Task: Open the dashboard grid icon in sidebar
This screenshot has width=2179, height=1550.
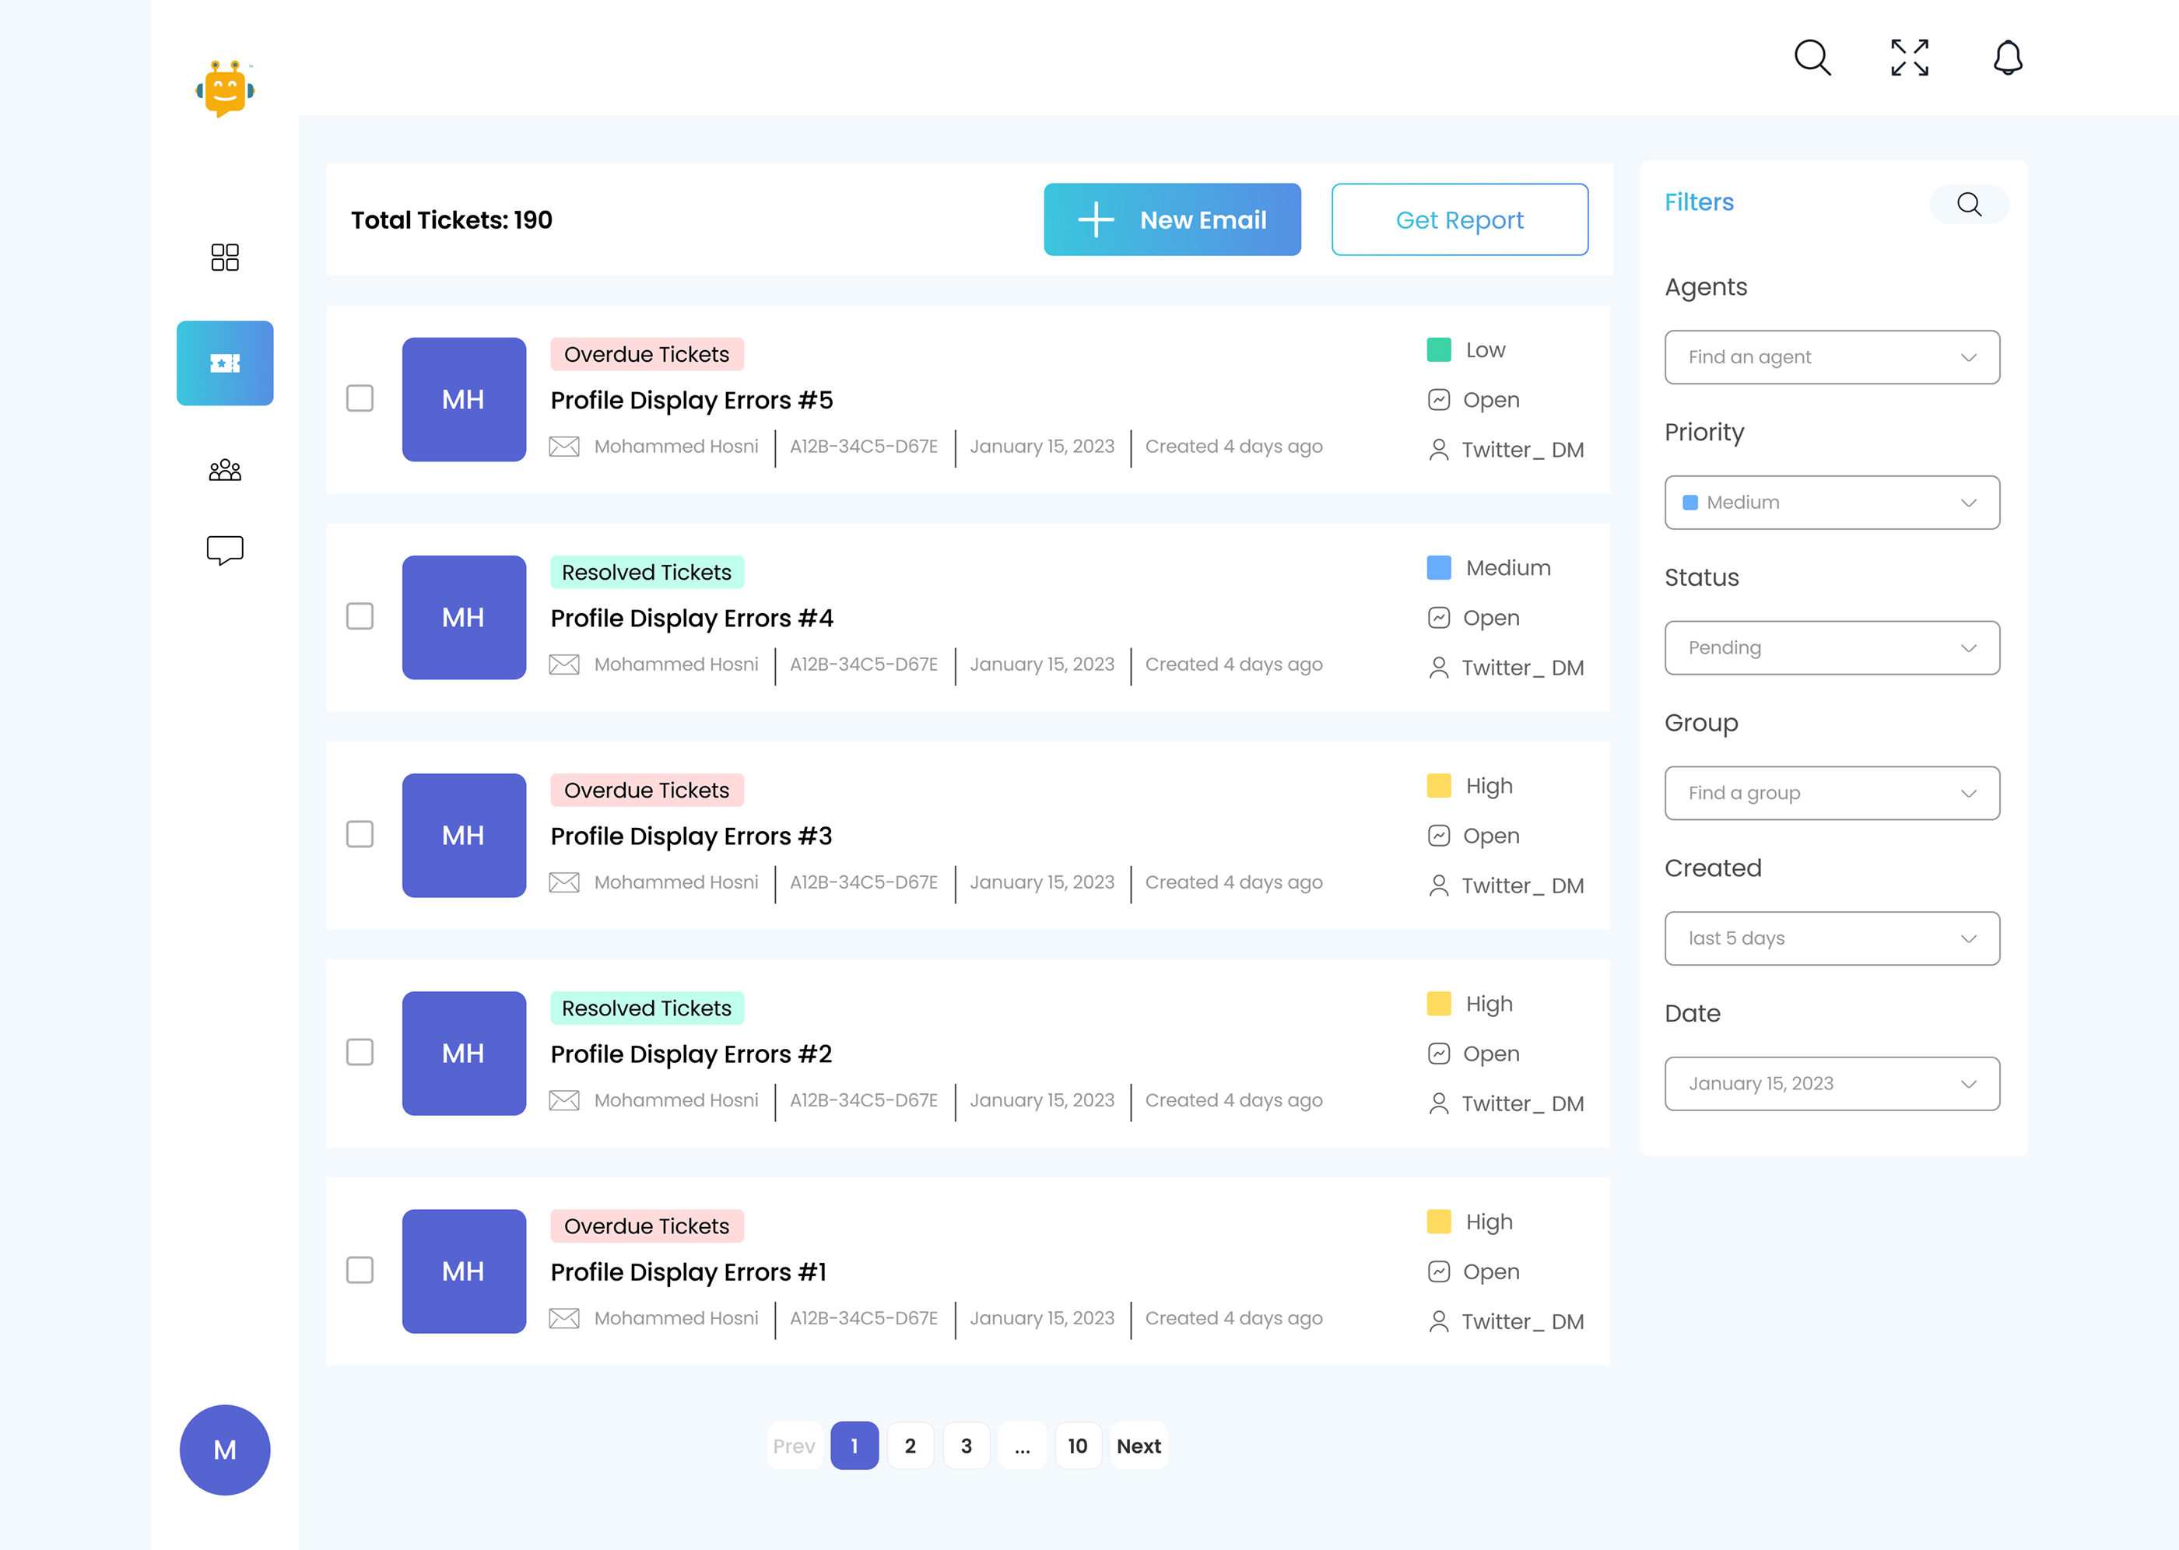Action: [224, 257]
